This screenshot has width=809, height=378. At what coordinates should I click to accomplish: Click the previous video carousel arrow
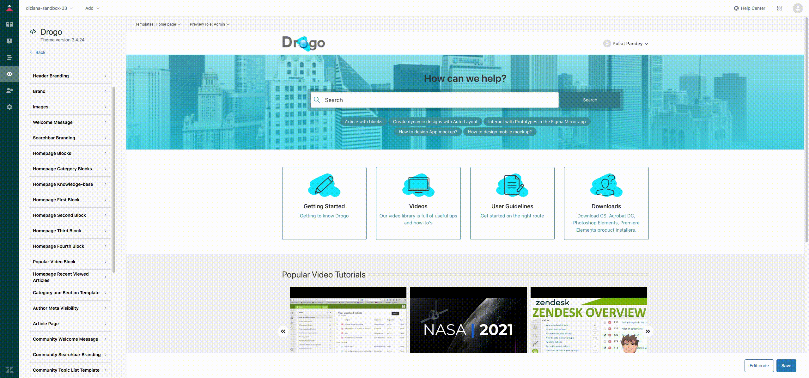pyautogui.click(x=283, y=331)
